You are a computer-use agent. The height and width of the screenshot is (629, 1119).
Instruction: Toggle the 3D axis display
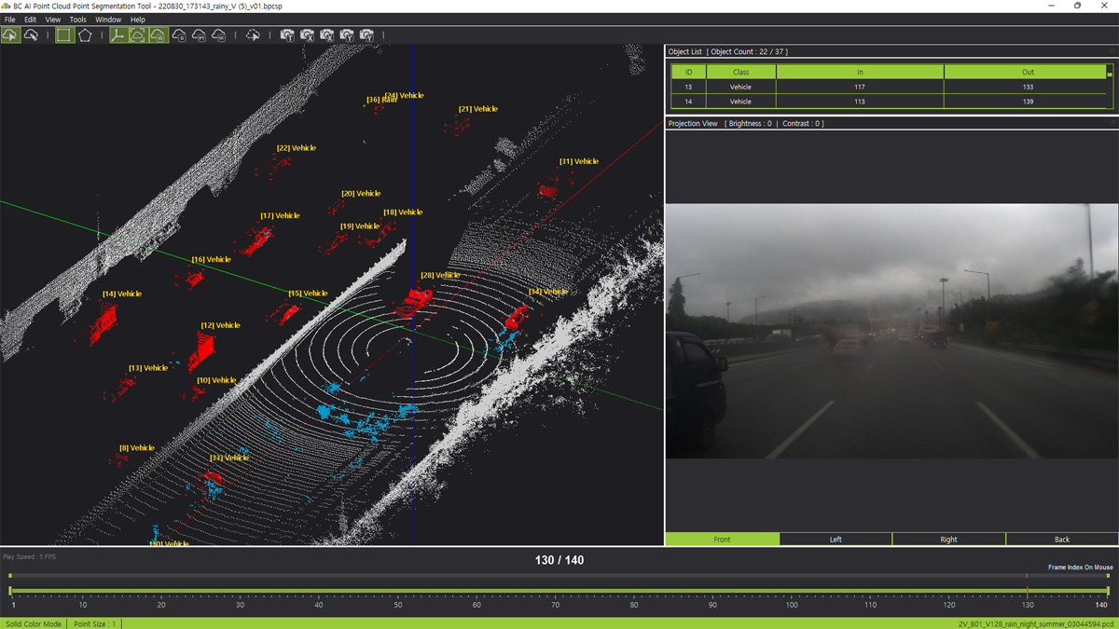pos(117,35)
